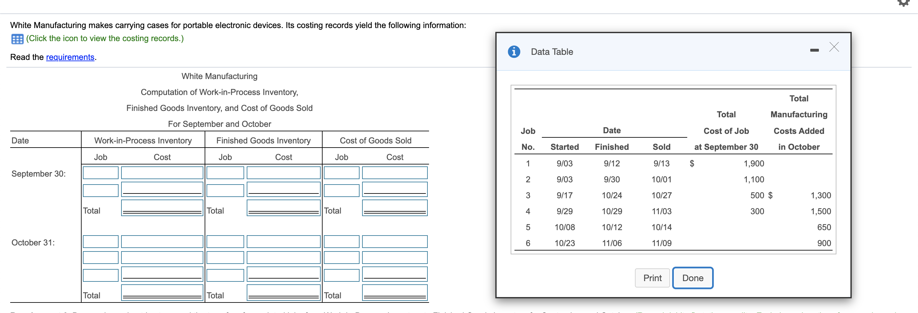The image size is (918, 313).
Task: Minimize the Data Table dialog
Action: click(814, 50)
